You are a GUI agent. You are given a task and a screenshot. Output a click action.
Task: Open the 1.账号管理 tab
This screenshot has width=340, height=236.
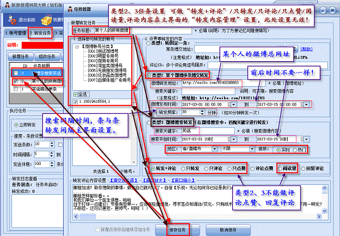coord(15,33)
